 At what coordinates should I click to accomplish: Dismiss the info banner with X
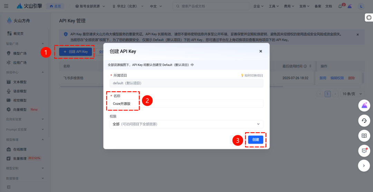(357, 35)
